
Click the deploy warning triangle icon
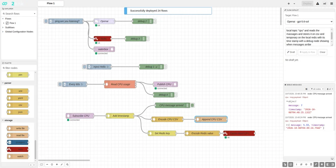click(317, 3)
